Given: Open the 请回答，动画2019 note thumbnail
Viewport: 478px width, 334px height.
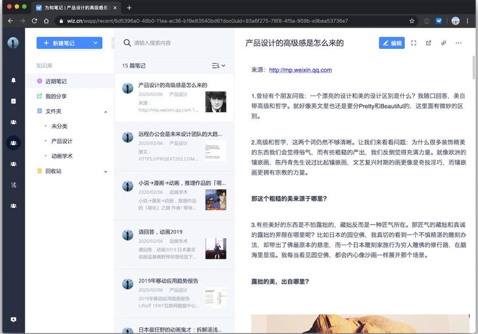Looking at the screenshot, I should 216,248.
